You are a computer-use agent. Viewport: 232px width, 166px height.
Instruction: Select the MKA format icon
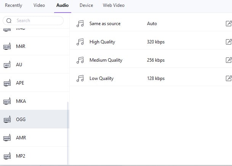pyautogui.click(x=7, y=101)
